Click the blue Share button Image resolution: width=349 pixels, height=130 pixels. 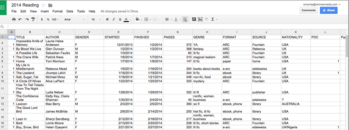tap(329, 10)
